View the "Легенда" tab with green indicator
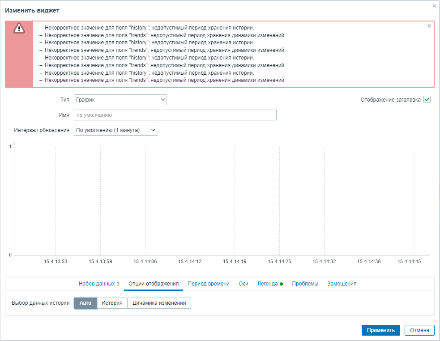 (x=267, y=283)
